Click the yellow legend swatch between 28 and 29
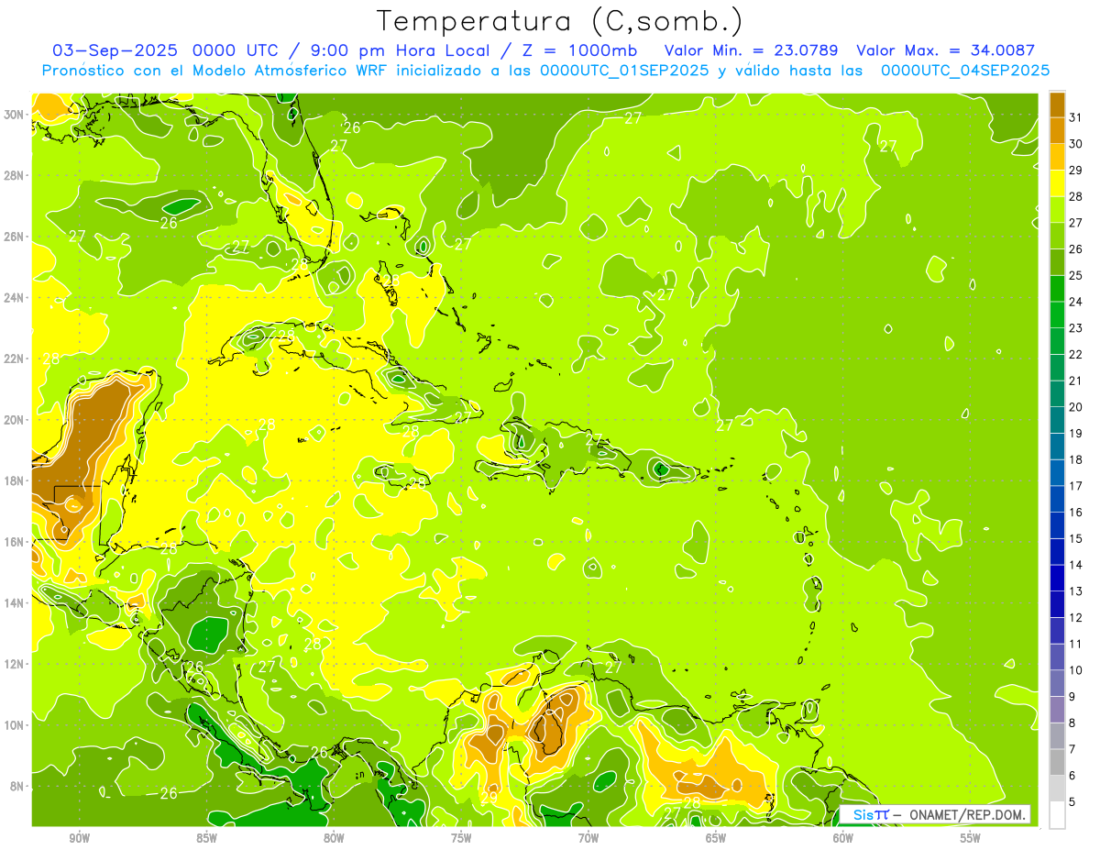The height and width of the screenshot is (850, 1100). point(1057,183)
